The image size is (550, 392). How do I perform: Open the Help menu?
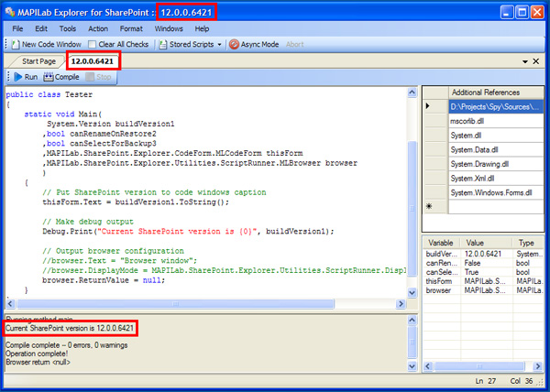(x=202, y=28)
